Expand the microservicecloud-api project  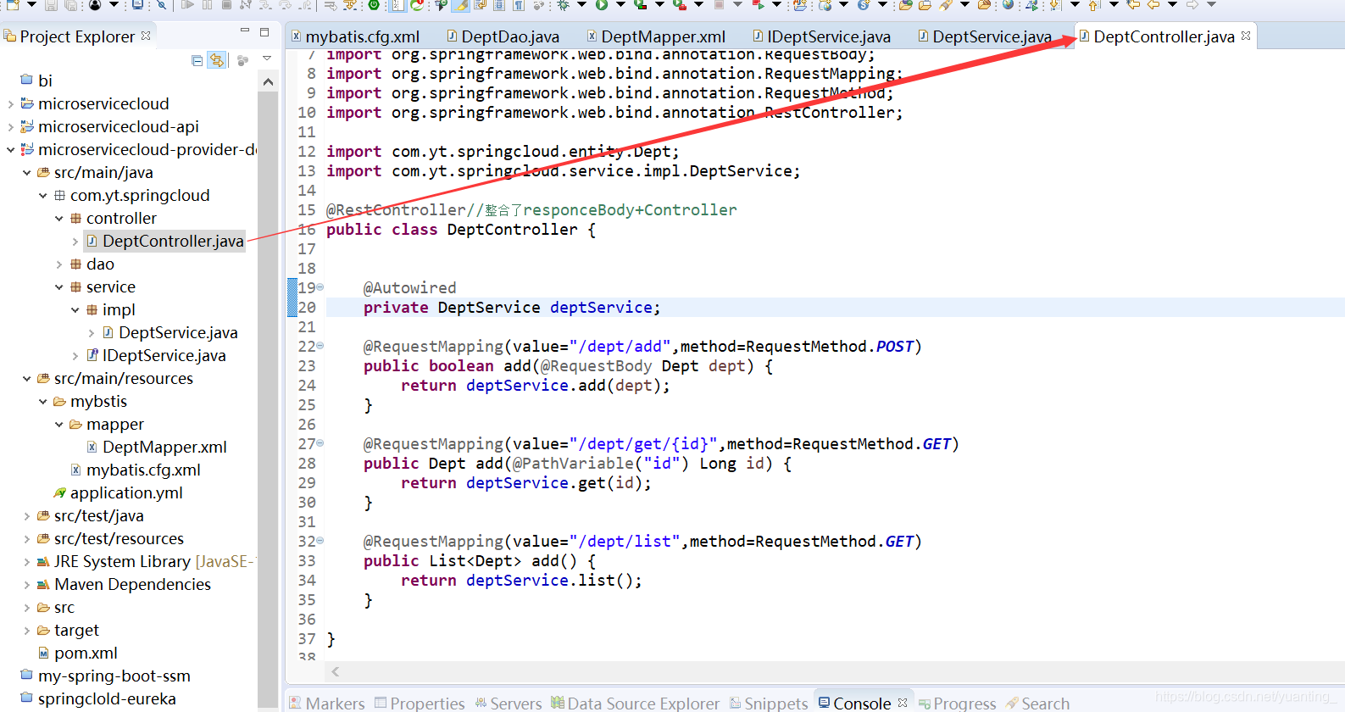click(x=10, y=127)
